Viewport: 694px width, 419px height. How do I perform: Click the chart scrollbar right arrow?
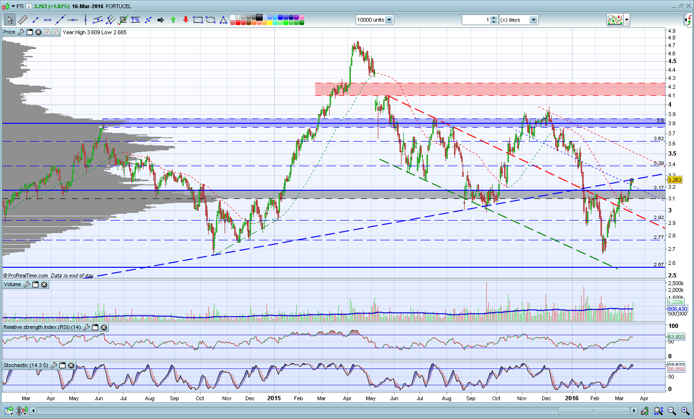tap(634, 411)
